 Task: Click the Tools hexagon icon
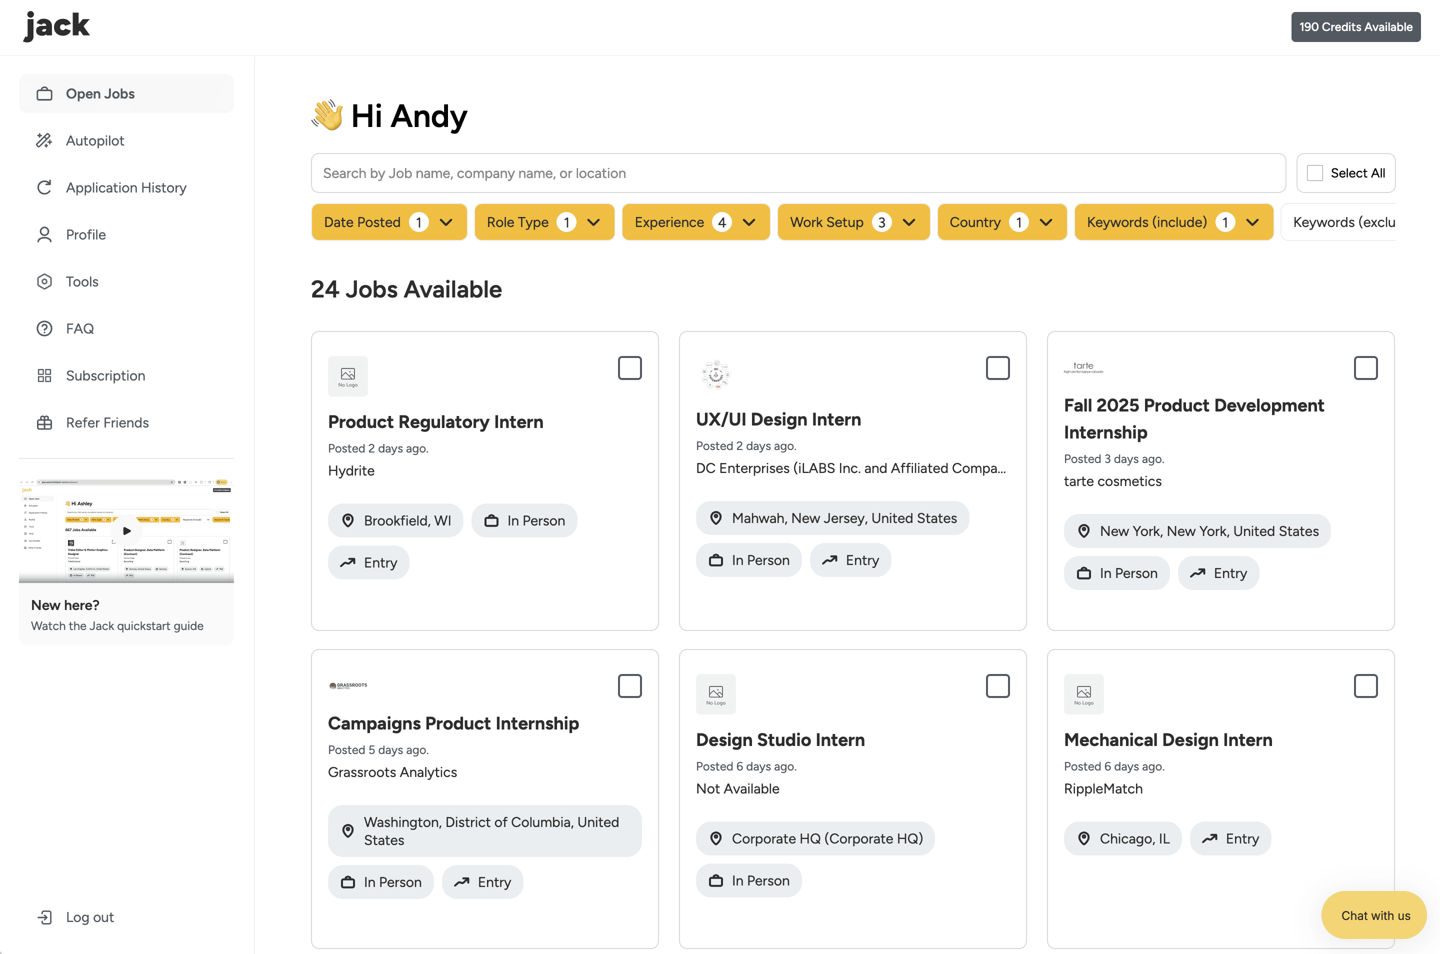click(44, 281)
